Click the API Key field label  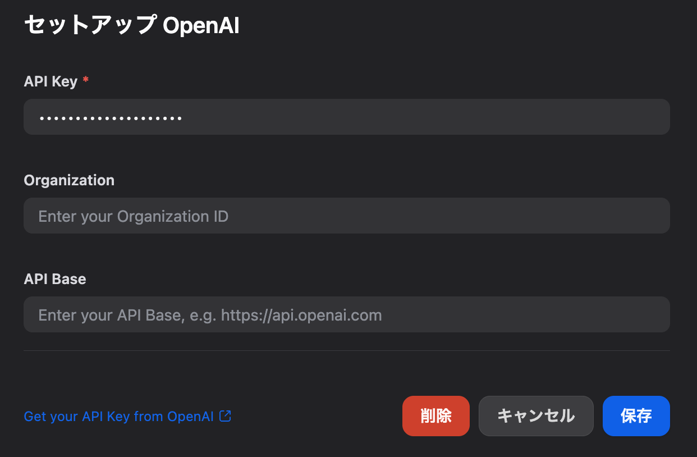pos(51,81)
